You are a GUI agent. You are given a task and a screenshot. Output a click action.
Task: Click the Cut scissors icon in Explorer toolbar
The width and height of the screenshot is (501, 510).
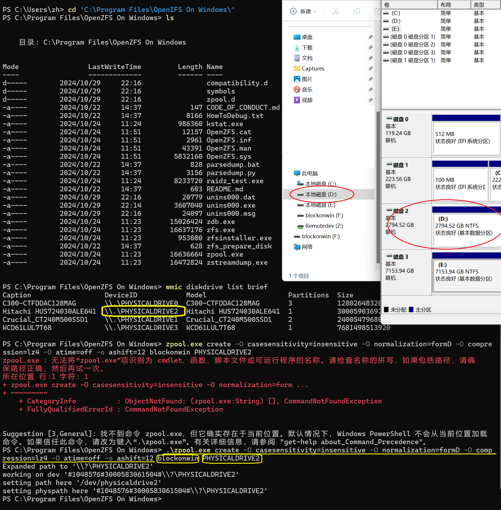pyautogui.click(x=335, y=11)
